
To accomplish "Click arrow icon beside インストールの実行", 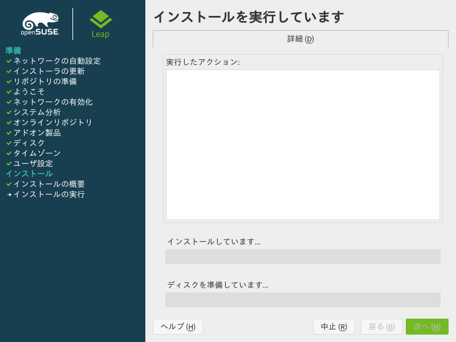I will [x=9, y=194].
